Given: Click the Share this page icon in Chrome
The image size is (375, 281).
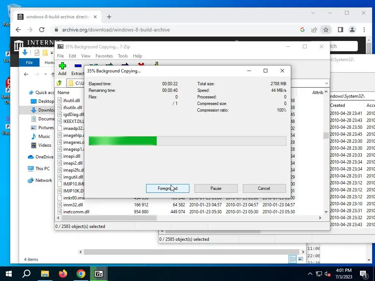Looking at the screenshot, I should pyautogui.click(x=314, y=30).
